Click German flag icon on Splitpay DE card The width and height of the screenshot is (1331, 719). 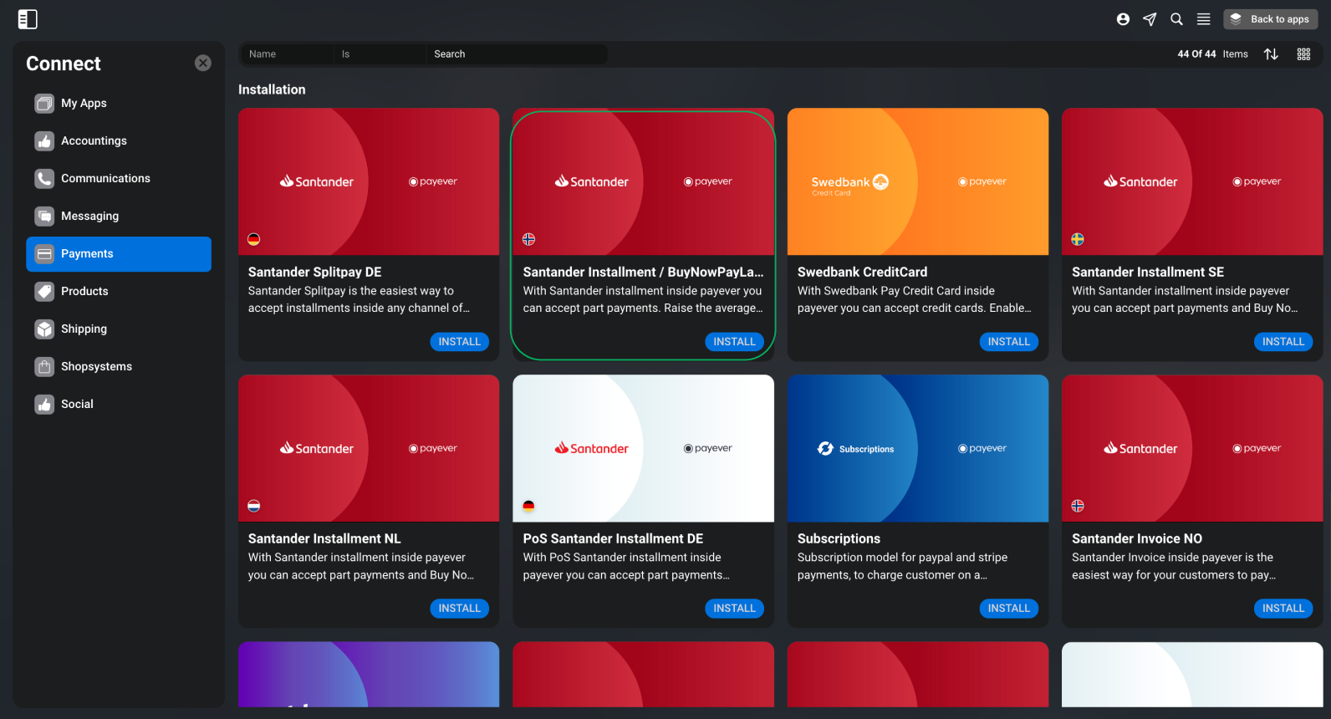(254, 239)
